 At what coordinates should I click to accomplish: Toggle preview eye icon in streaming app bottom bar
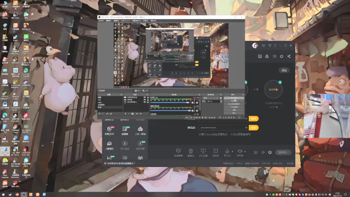click(263, 152)
